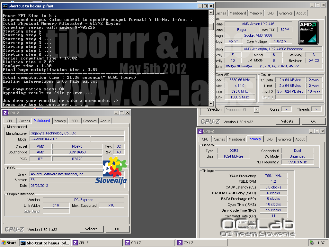Select the active Mainboard tab
This screenshot has width=329, height=247.
[42, 121]
